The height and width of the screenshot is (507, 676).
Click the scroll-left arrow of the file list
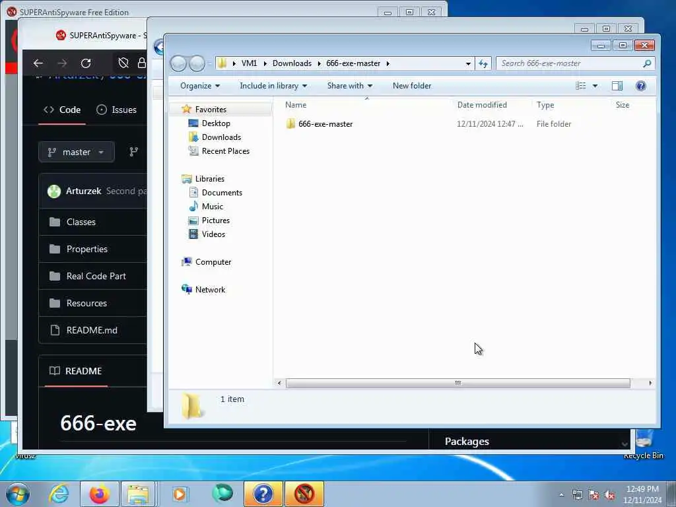tap(279, 383)
